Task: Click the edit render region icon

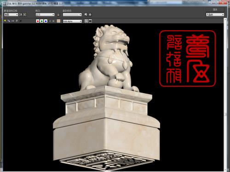Action: point(21,15)
